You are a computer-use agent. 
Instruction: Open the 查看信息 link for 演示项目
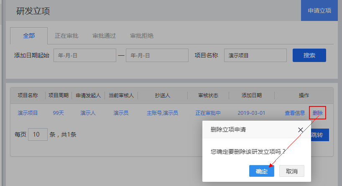point(295,113)
